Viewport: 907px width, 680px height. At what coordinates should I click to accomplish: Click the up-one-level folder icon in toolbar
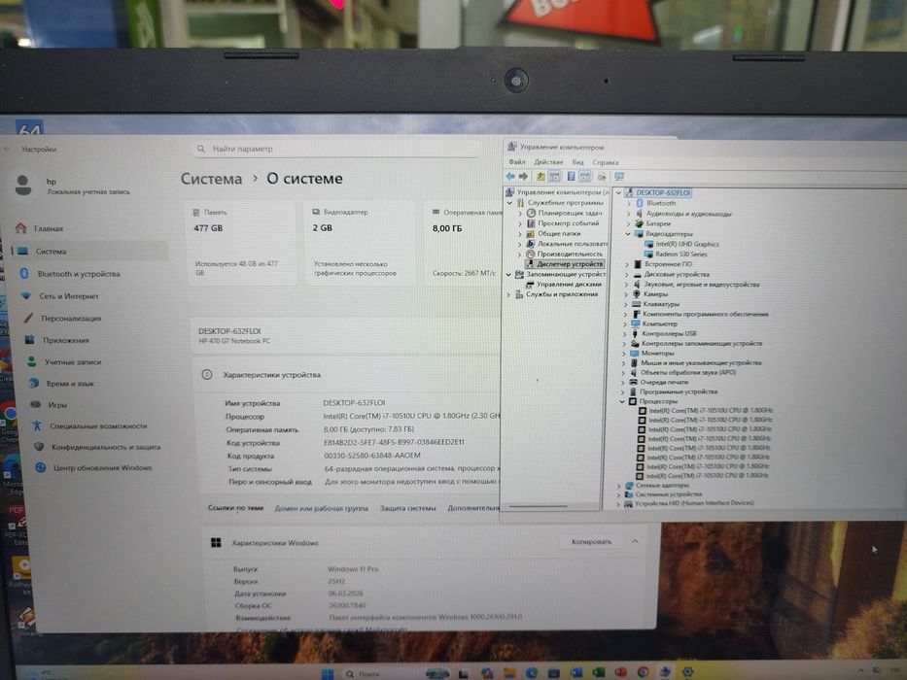(541, 177)
